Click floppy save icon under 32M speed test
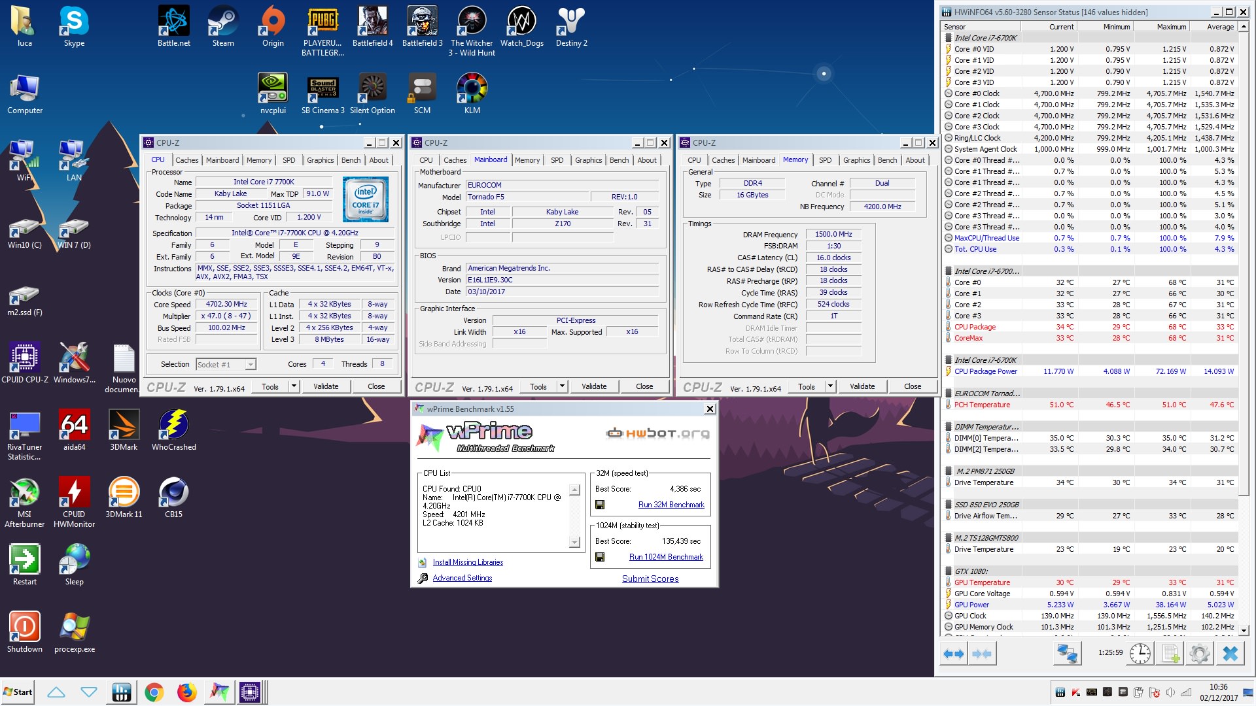Viewport: 1256px width, 706px height. tap(600, 505)
